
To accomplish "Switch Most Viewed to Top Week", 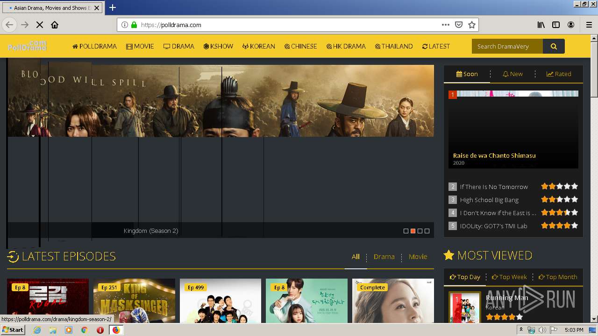I will (x=509, y=277).
